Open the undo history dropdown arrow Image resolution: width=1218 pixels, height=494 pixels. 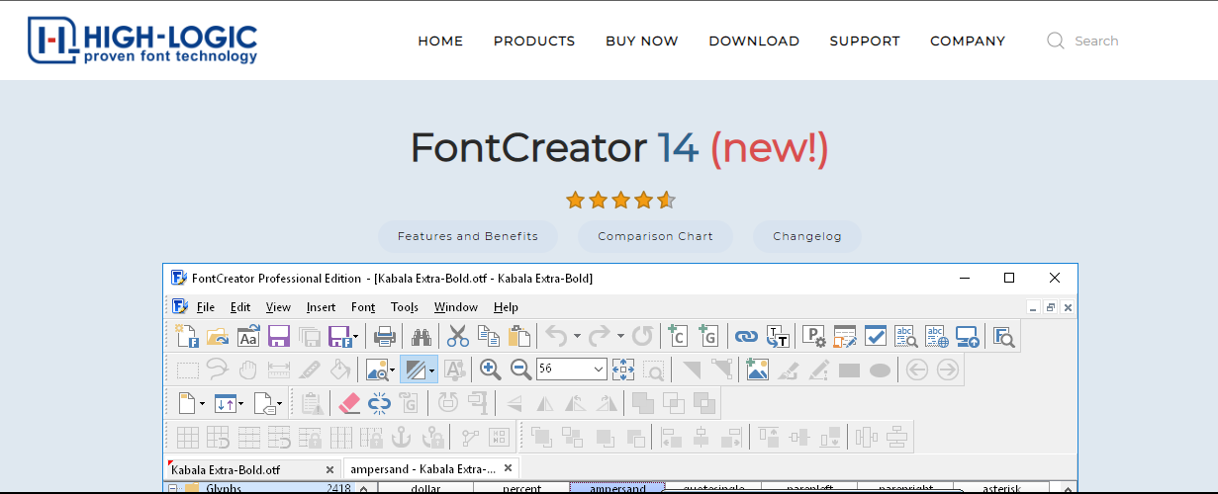click(x=577, y=336)
